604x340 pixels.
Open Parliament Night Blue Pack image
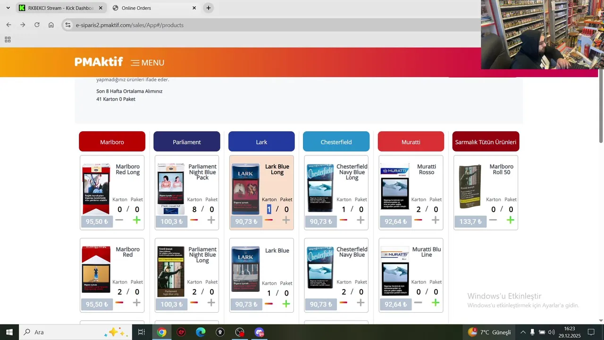point(171,188)
